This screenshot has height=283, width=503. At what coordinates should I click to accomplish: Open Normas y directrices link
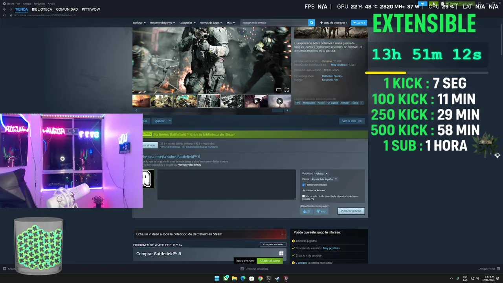coord(189,165)
